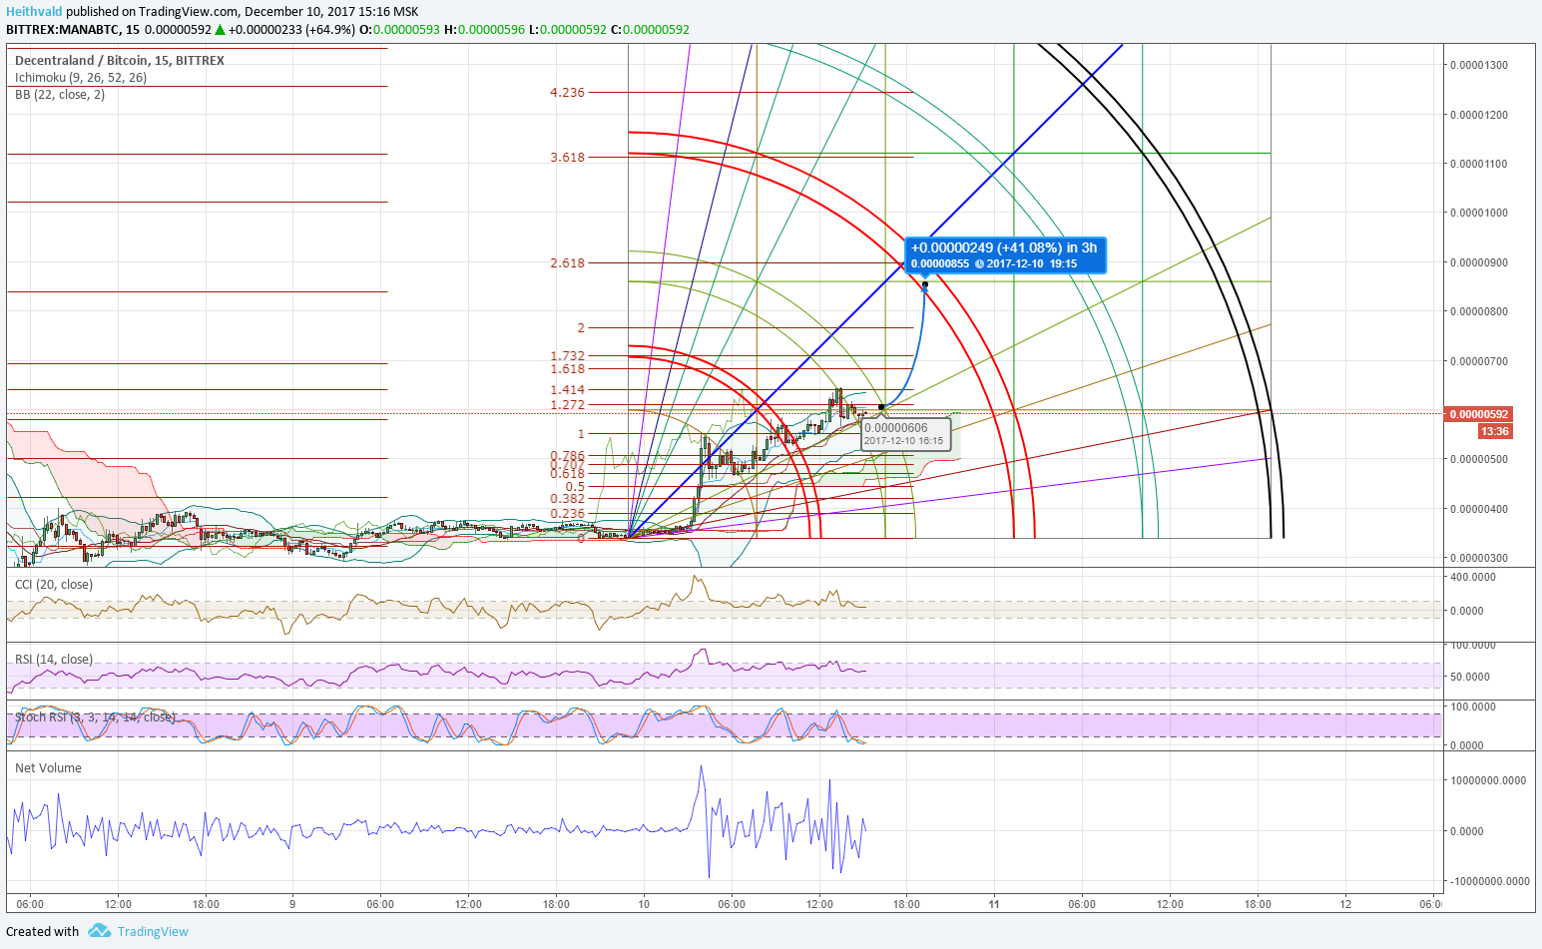Click the 0.236 Fibonacci level label
Image resolution: width=1542 pixels, height=949 pixels.
point(567,513)
